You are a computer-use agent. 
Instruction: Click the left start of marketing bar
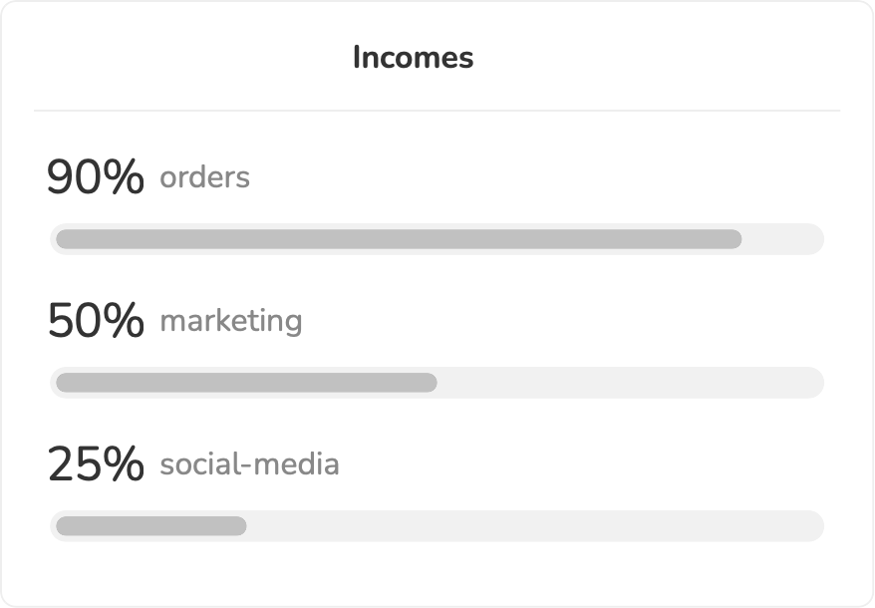click(61, 383)
